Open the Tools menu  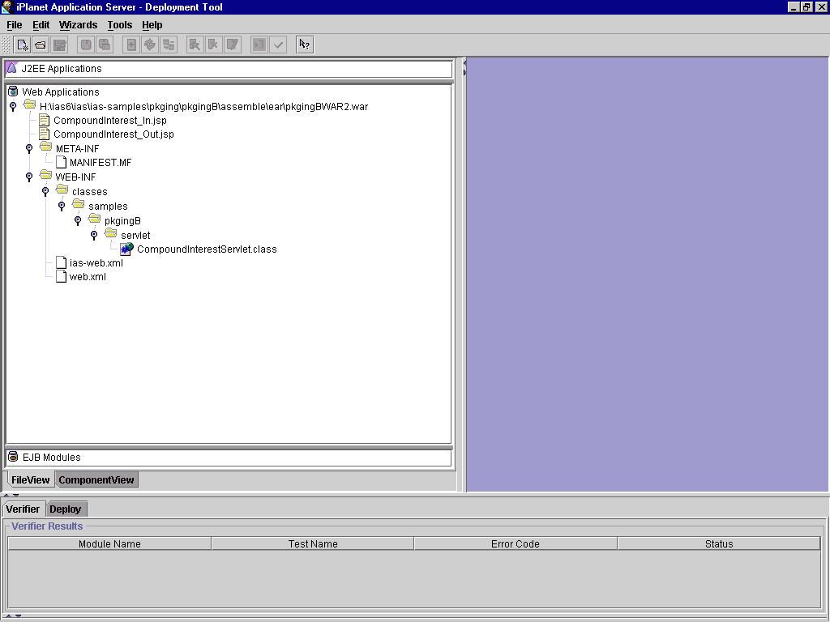coord(120,25)
